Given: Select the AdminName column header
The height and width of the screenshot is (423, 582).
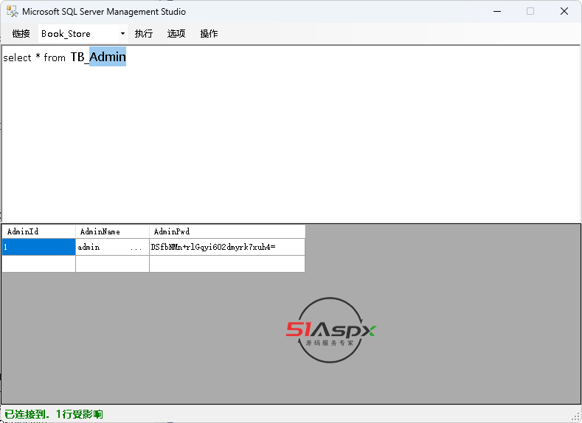Looking at the screenshot, I should (112, 231).
